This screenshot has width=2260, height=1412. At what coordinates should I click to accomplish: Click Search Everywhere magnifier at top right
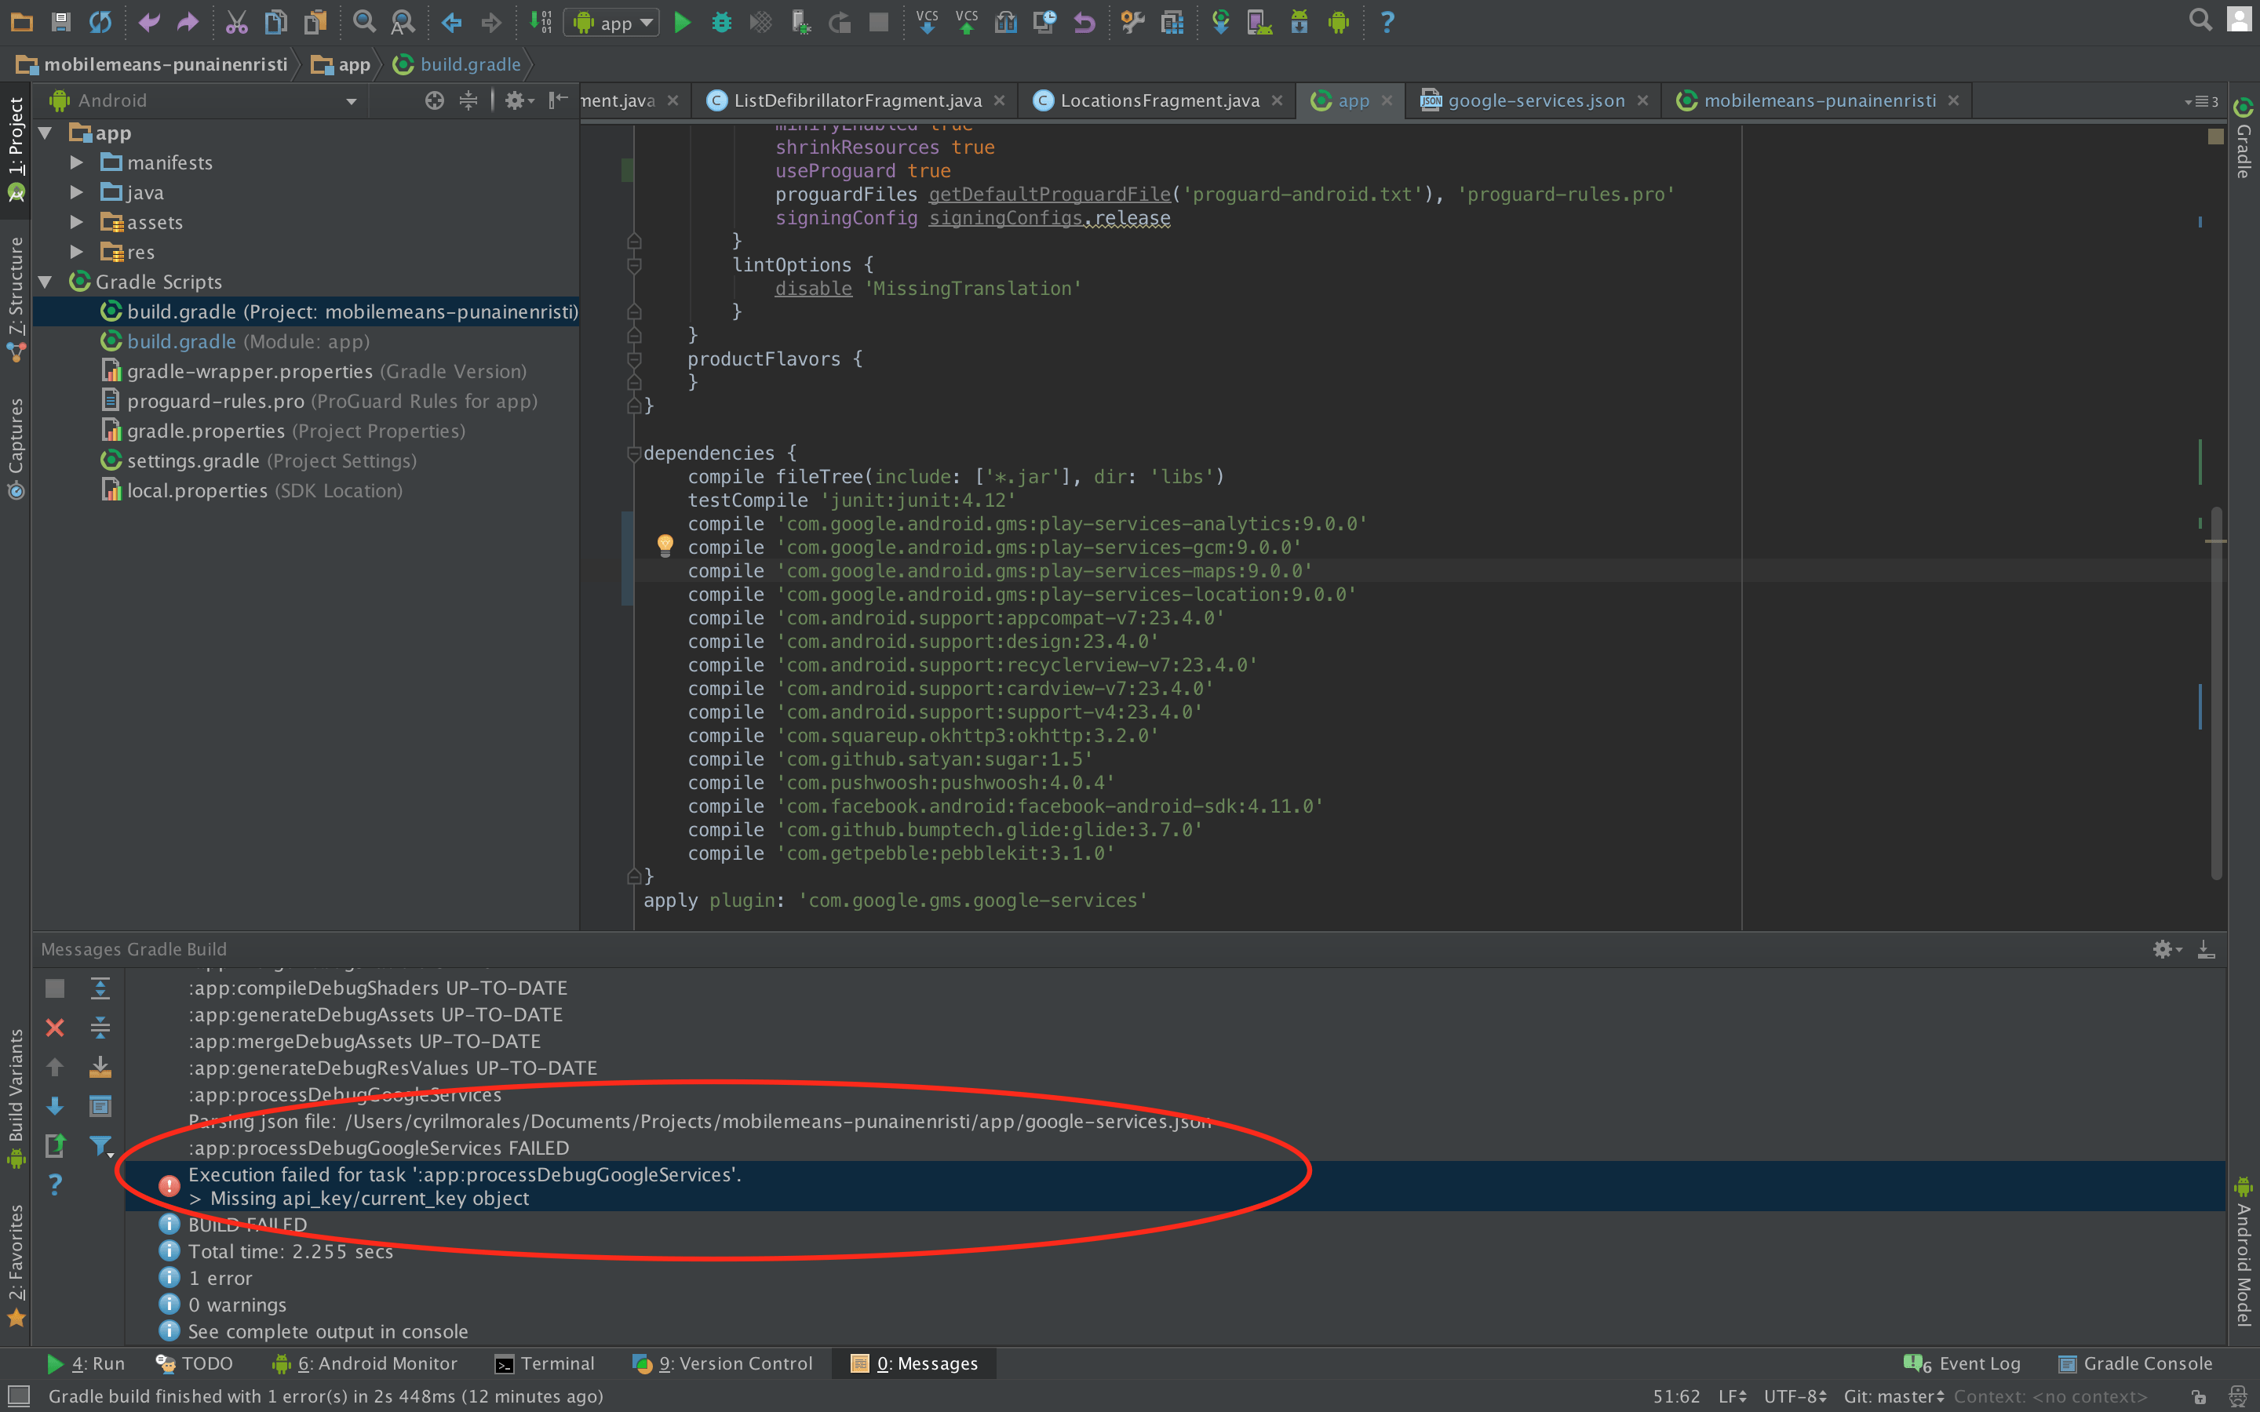(x=2200, y=20)
